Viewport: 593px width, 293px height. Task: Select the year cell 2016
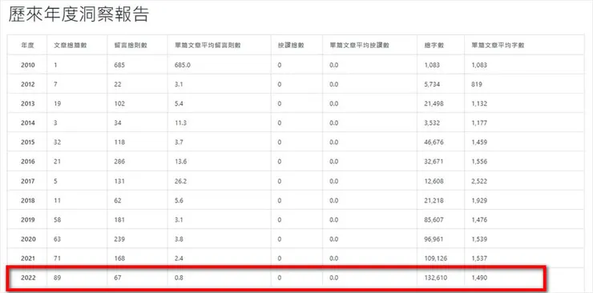click(x=27, y=162)
